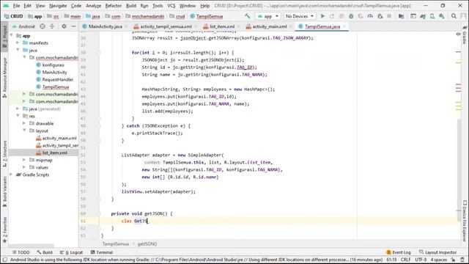The image size is (469, 264).
Task: Open the Device File Explorer panel
Action: click(x=465, y=221)
